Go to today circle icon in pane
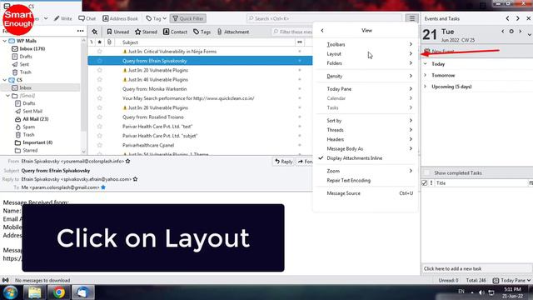 click(511, 32)
